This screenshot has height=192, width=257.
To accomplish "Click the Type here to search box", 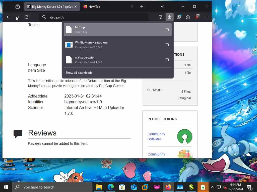I will (x=52, y=187).
